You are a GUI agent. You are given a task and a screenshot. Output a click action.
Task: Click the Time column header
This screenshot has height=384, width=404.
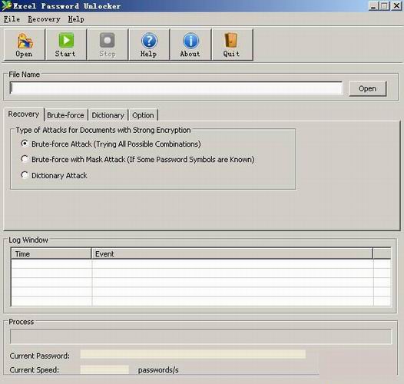[x=51, y=254]
